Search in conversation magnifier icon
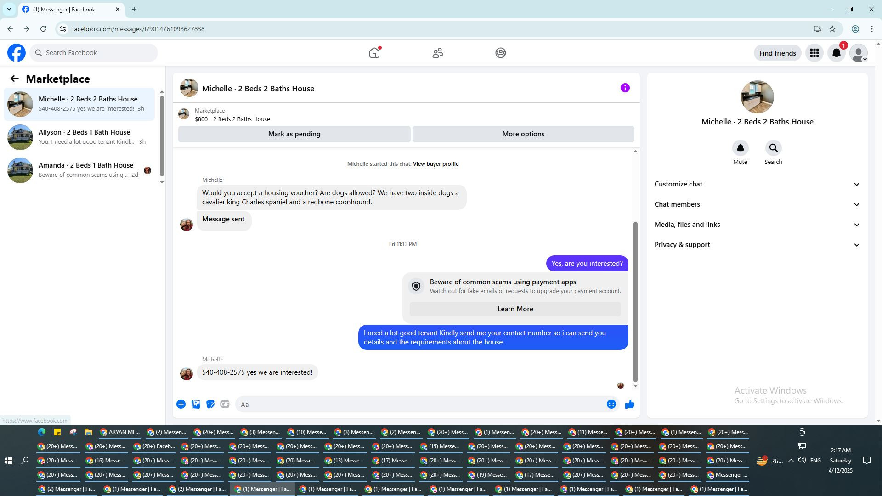 coord(773,148)
